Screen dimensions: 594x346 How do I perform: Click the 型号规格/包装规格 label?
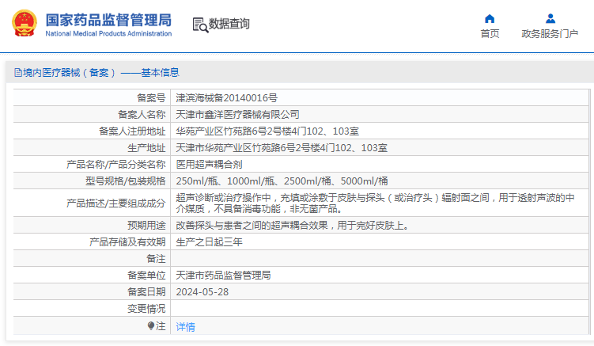pyautogui.click(x=126, y=181)
